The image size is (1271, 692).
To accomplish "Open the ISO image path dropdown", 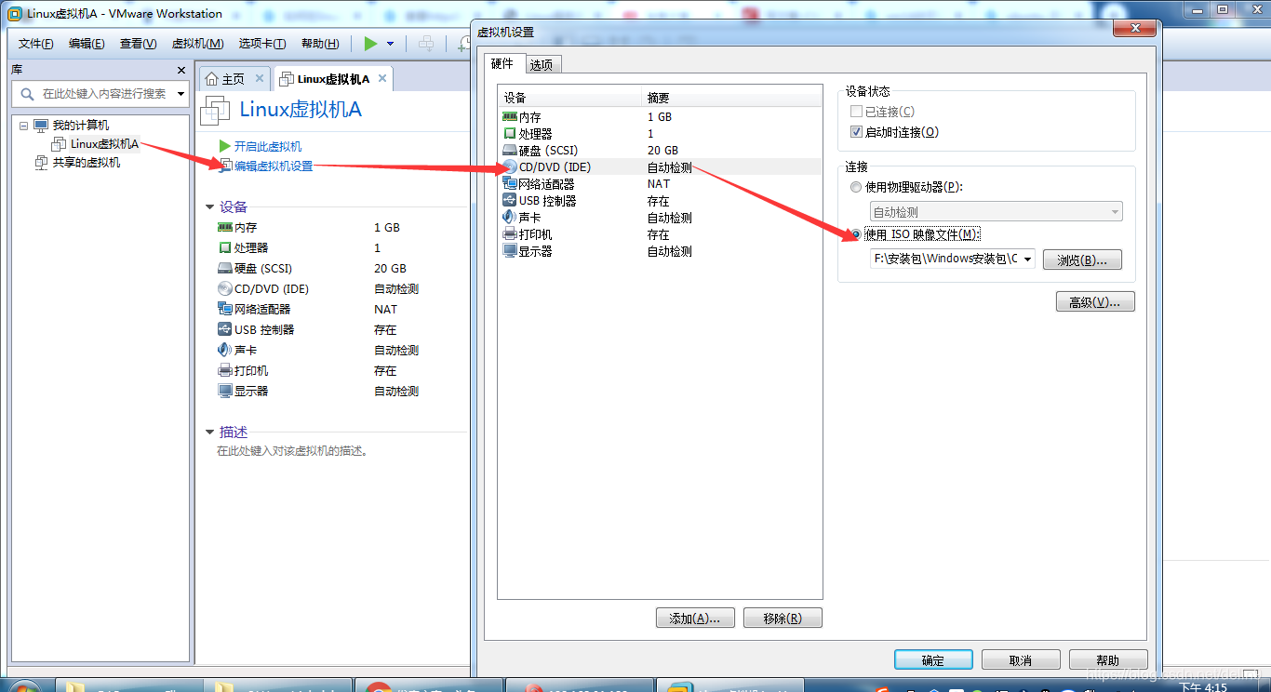I will point(1027,259).
